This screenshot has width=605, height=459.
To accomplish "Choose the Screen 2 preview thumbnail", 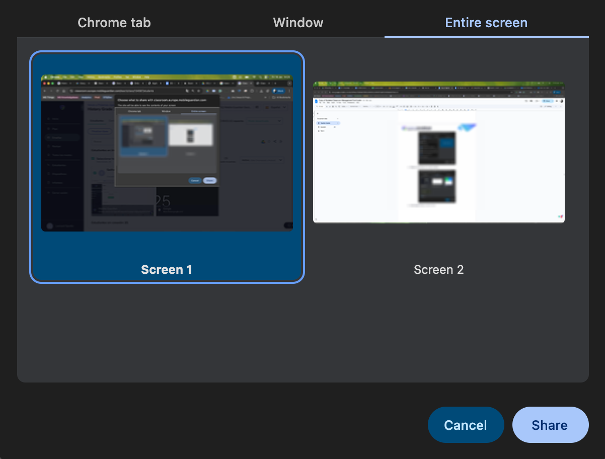I will (438, 151).
